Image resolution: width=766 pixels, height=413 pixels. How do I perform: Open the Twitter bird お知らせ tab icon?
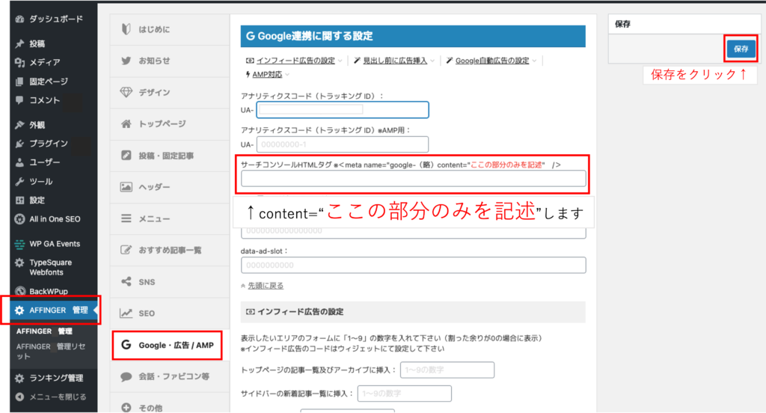[x=126, y=61]
